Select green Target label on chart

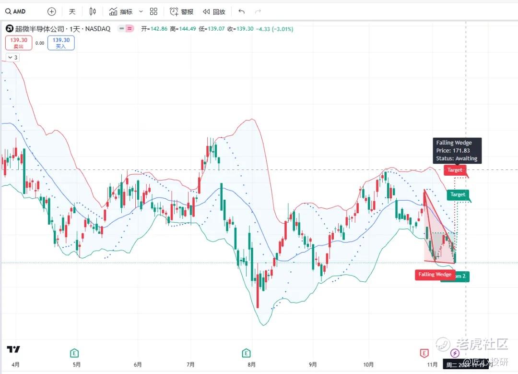pyautogui.click(x=458, y=194)
